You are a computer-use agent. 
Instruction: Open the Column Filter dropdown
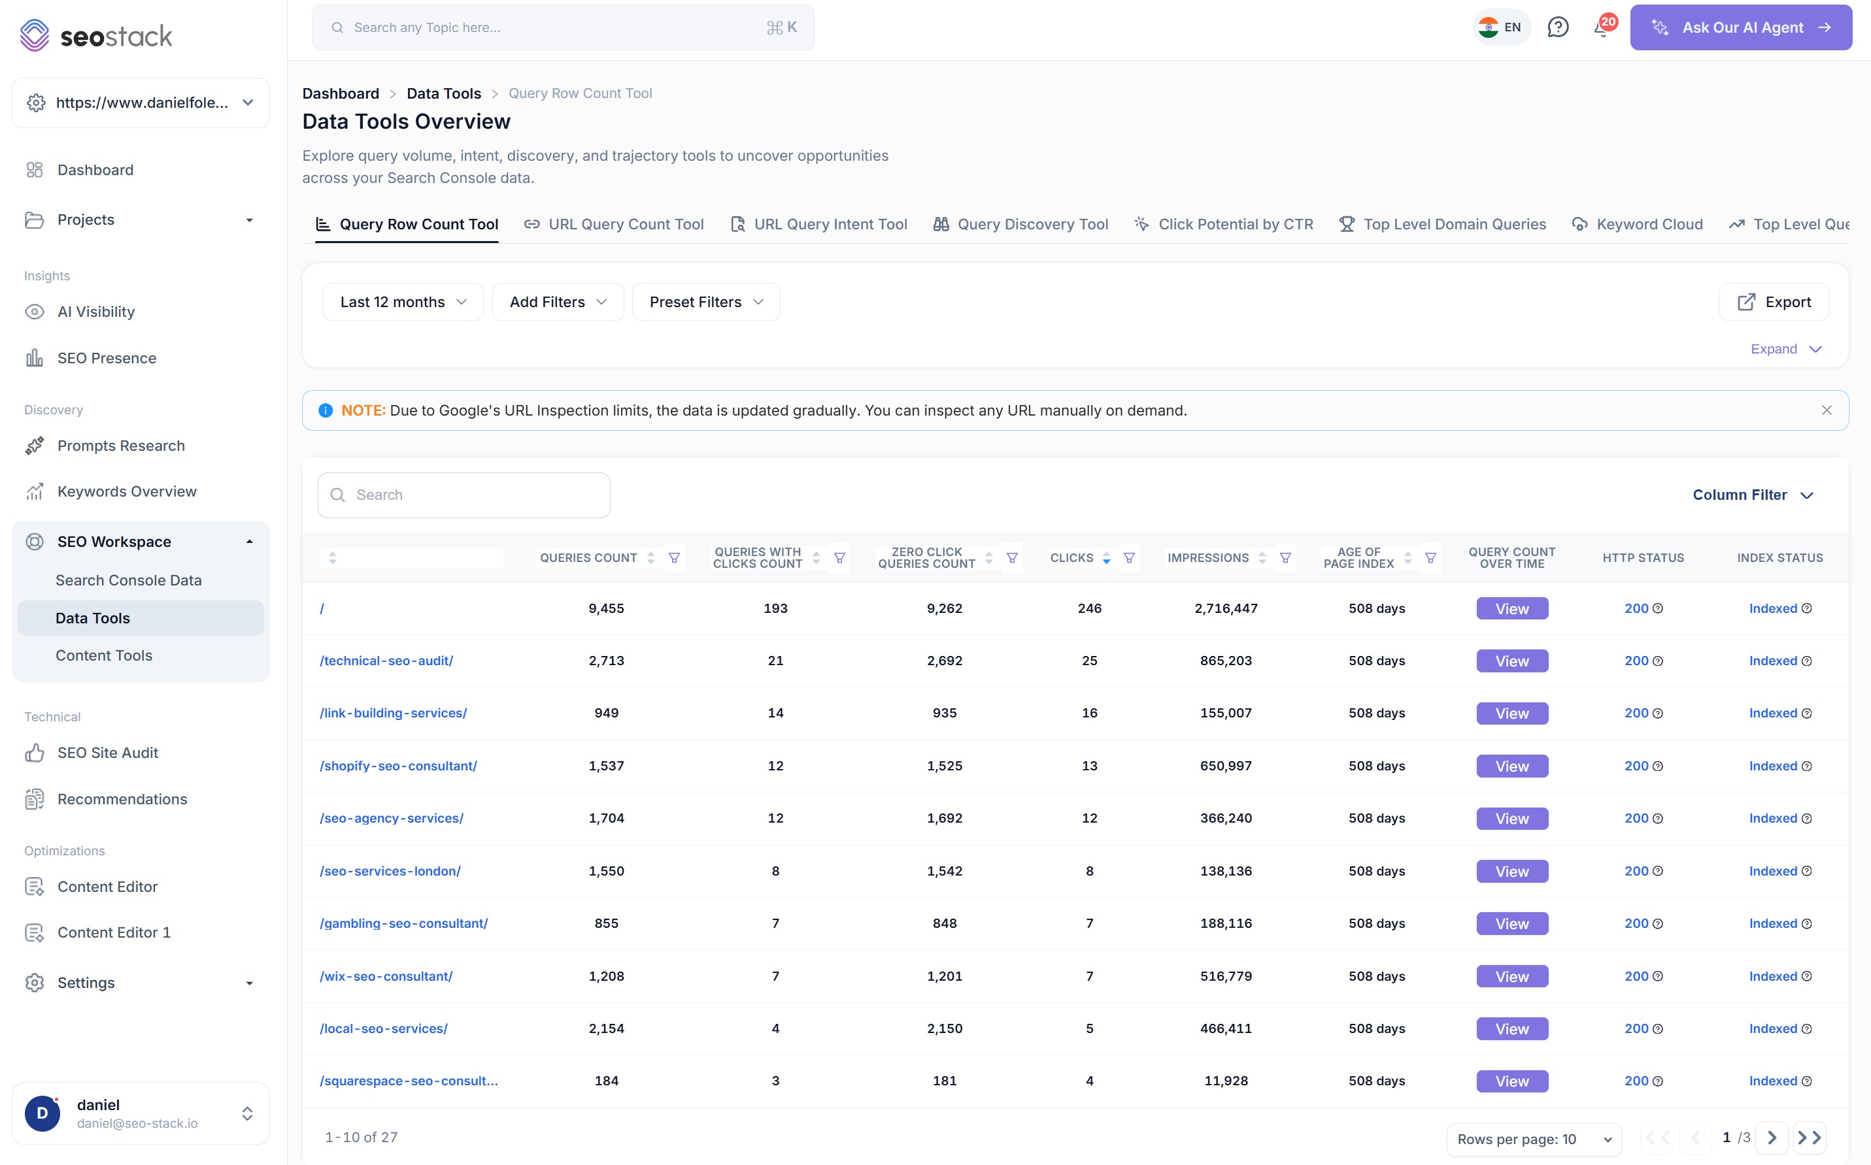(1752, 495)
